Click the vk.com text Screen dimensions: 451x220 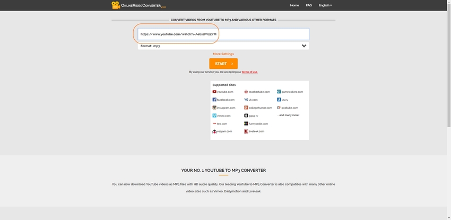[253, 100]
